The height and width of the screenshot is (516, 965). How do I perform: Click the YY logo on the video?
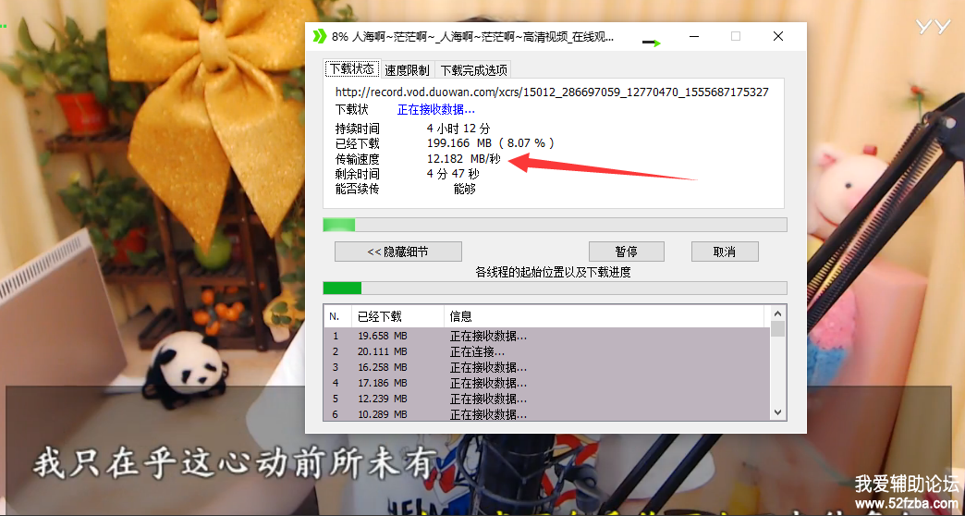pyautogui.click(x=933, y=27)
